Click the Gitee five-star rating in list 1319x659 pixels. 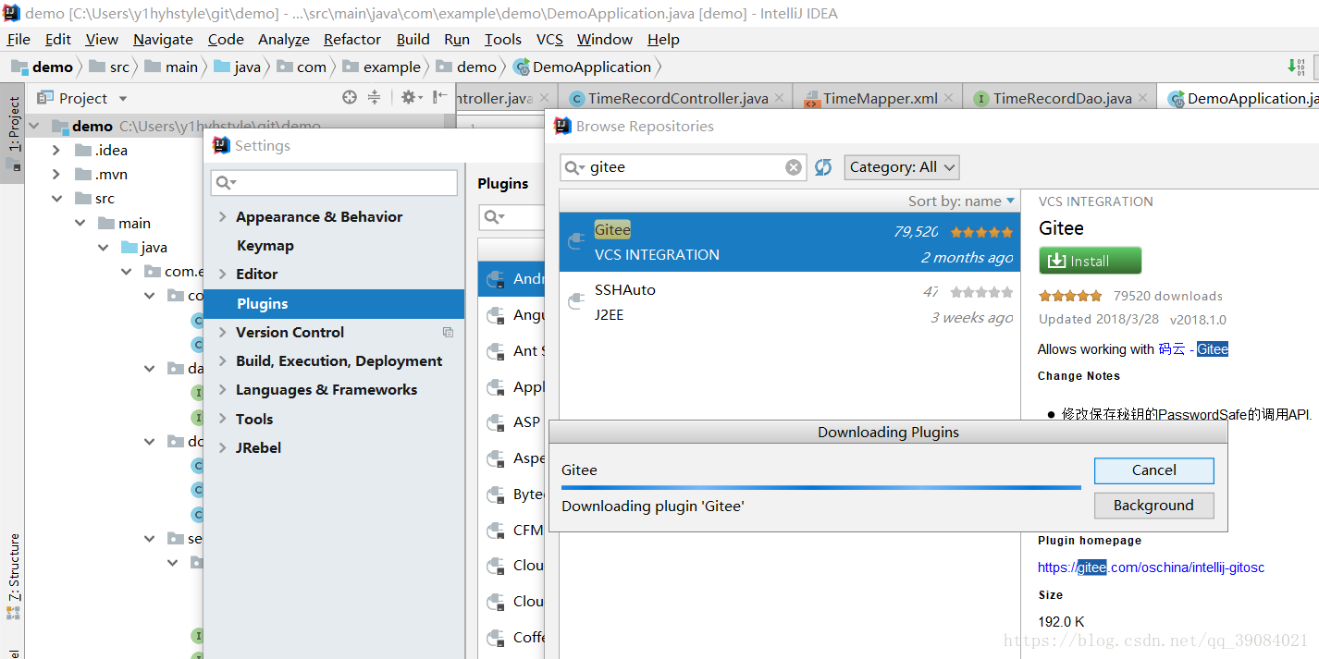click(x=981, y=232)
